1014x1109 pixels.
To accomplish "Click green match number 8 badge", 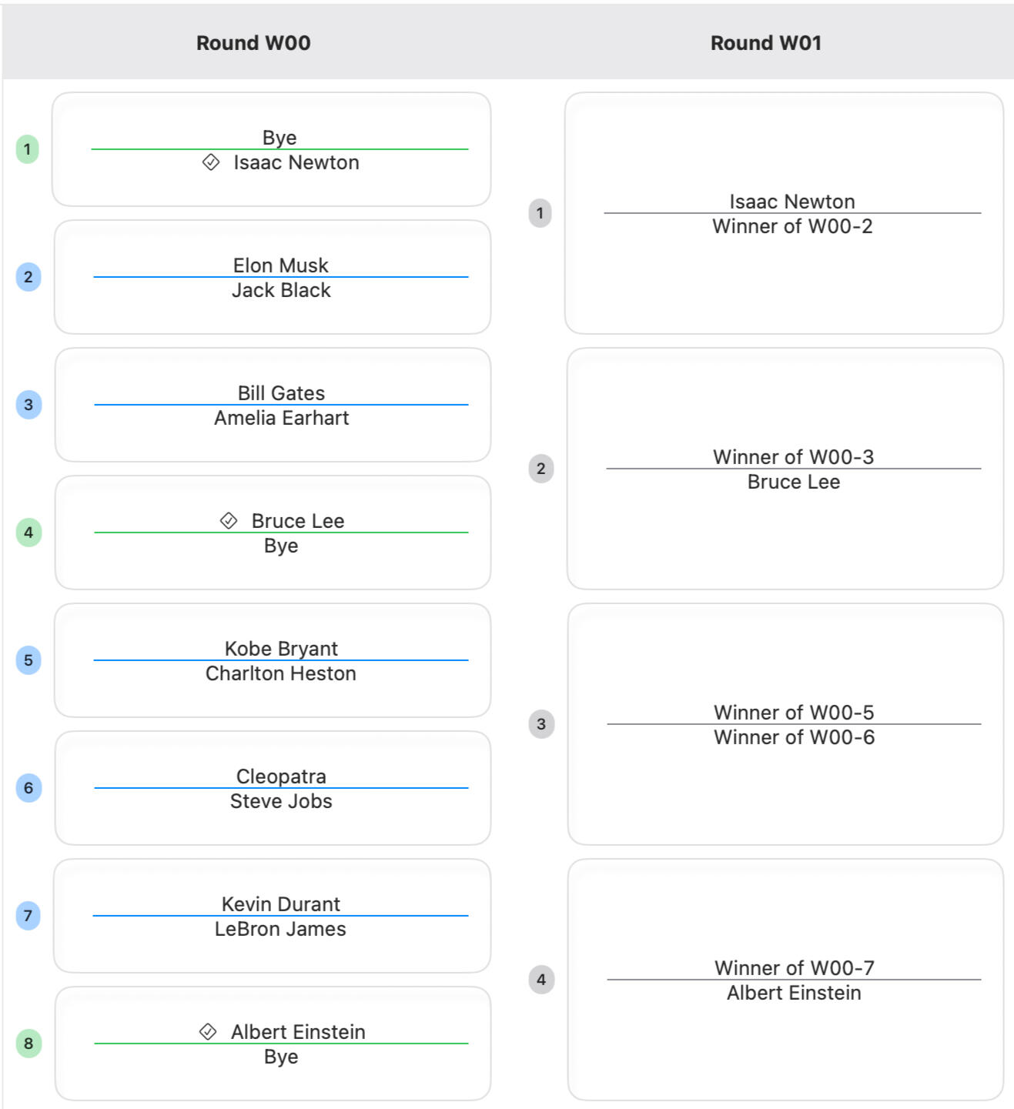I will tap(28, 1044).
